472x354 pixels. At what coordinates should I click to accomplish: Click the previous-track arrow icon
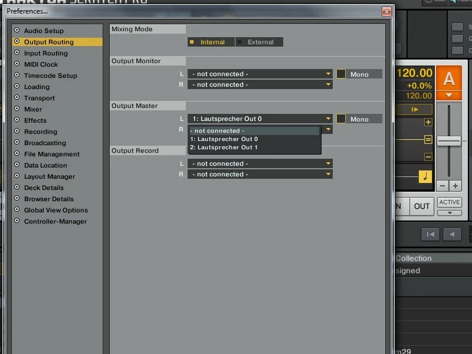pyautogui.click(x=452, y=234)
